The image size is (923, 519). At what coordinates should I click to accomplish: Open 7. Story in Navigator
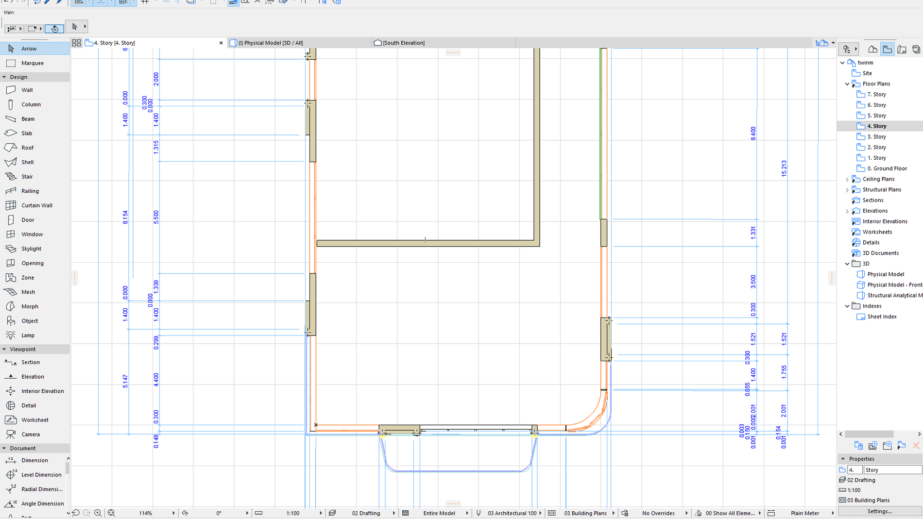876,95
